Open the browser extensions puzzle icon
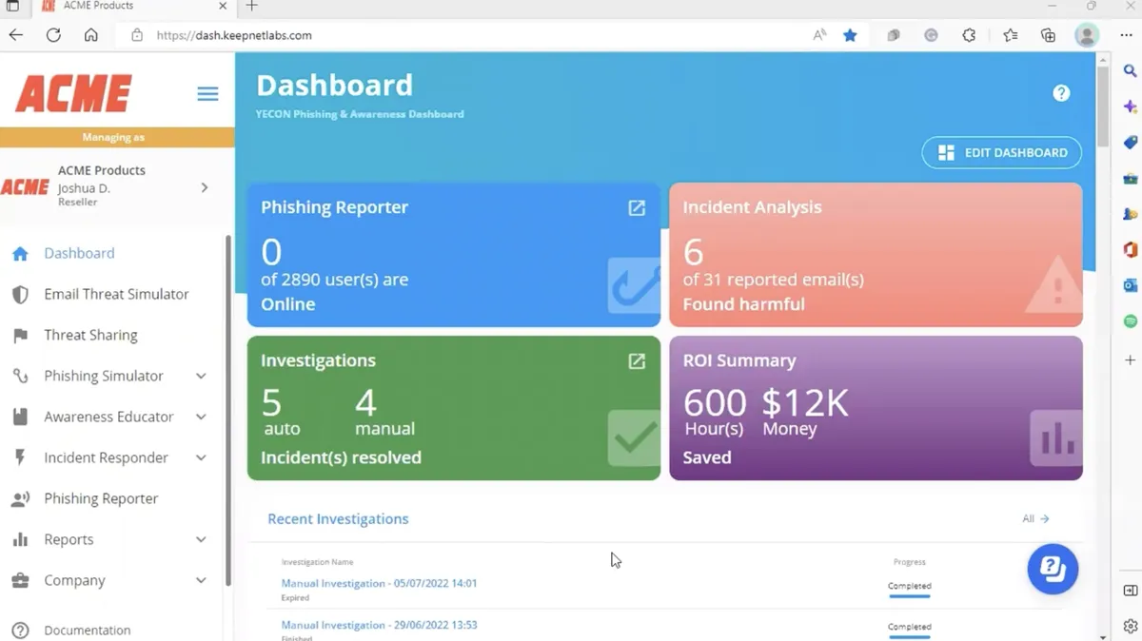 (x=969, y=35)
